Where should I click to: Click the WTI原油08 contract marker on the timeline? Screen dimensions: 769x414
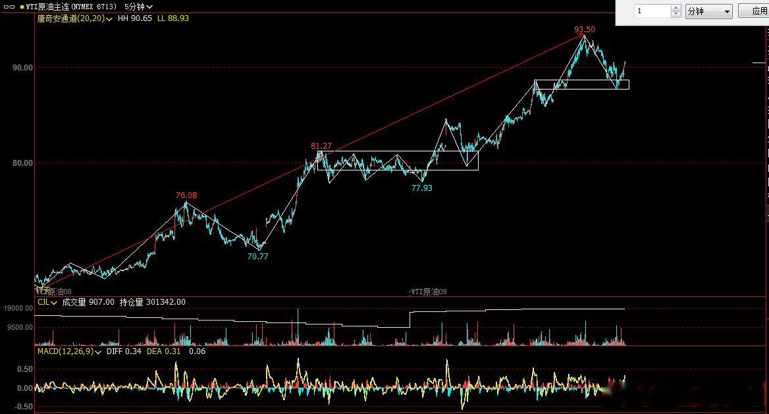pos(53,292)
